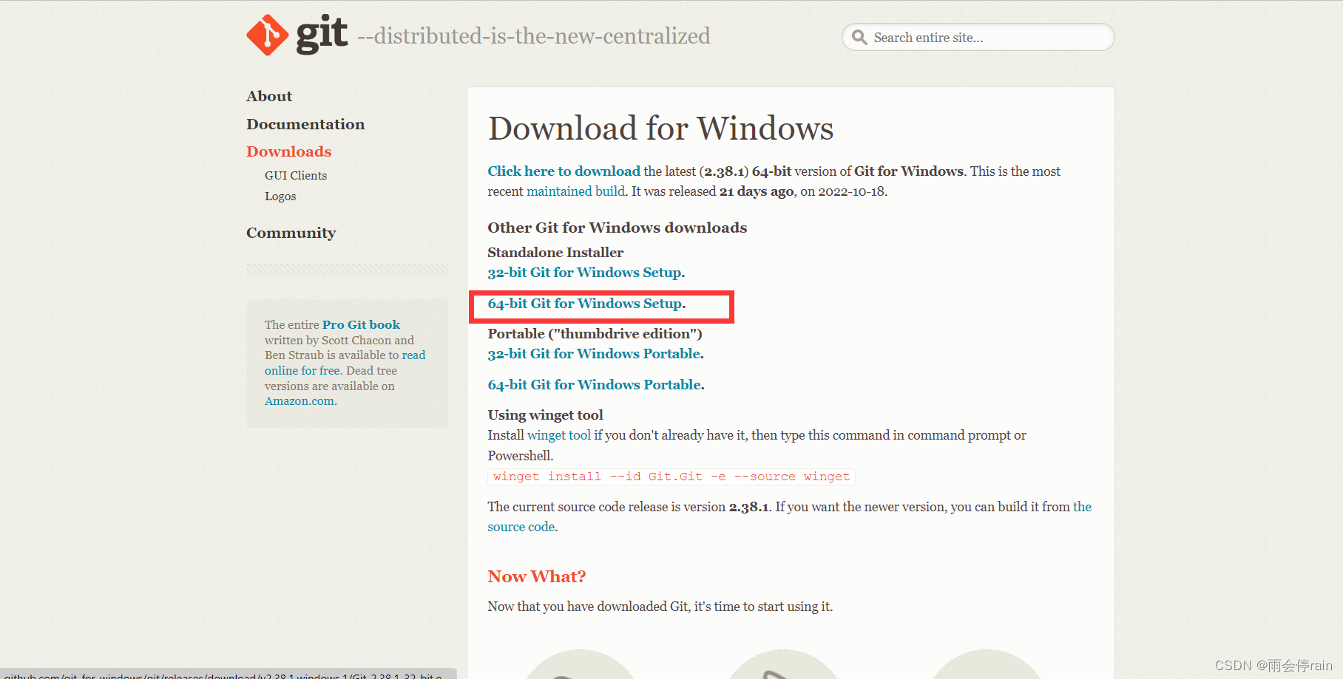Download 64-bit Git for Windows Setup
The image size is (1343, 679).
pyautogui.click(x=585, y=304)
